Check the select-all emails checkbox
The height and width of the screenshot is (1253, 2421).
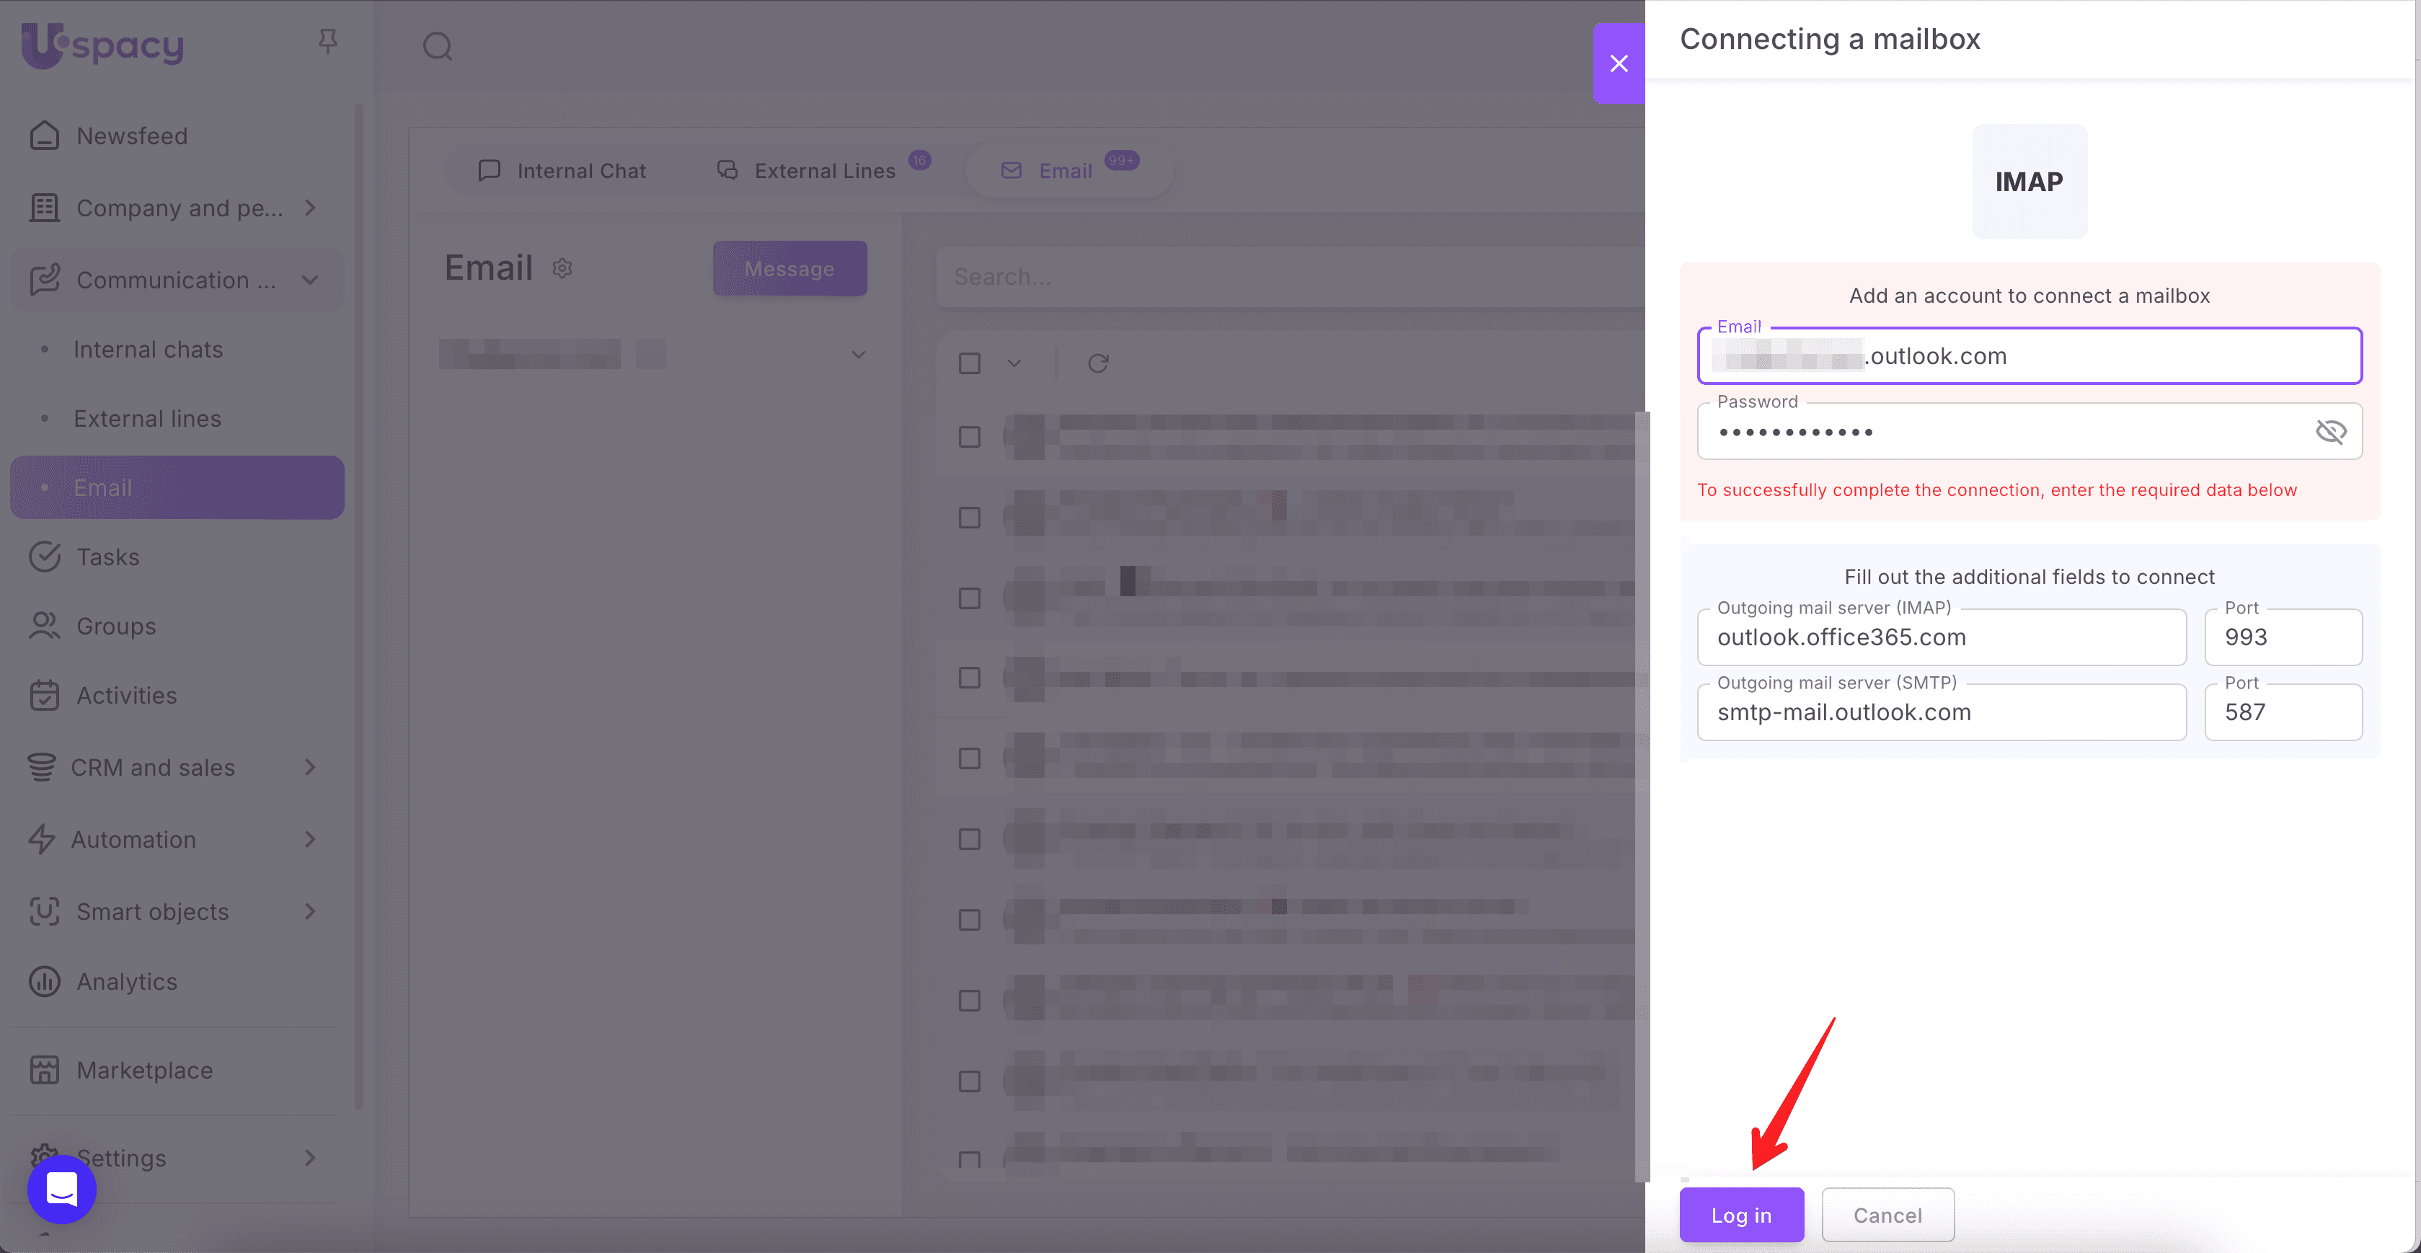(969, 363)
